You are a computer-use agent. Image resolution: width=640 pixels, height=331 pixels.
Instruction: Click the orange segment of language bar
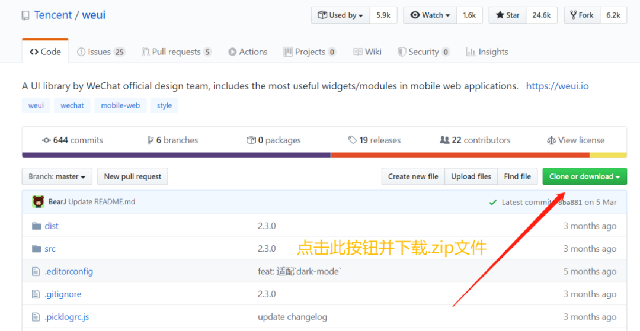(460, 155)
